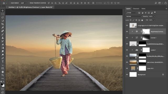Select the Crop tool
The image size is (168, 94).
[3, 24]
